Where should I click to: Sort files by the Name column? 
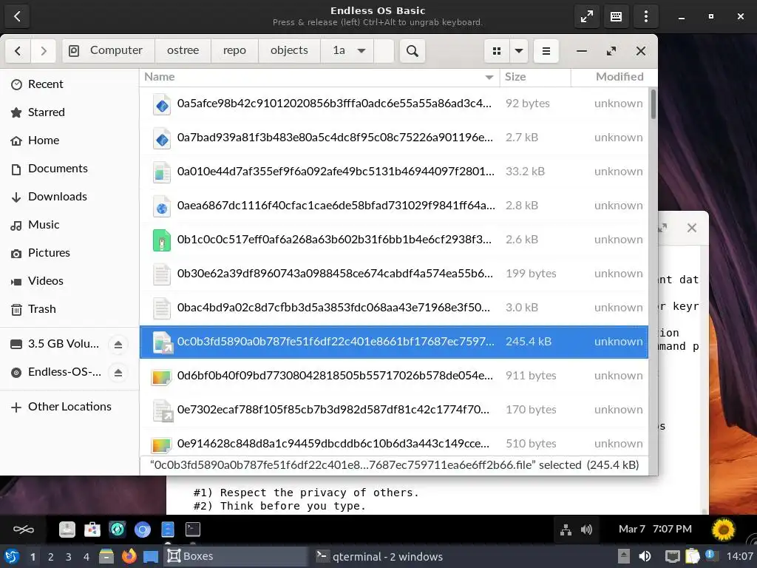(319, 77)
